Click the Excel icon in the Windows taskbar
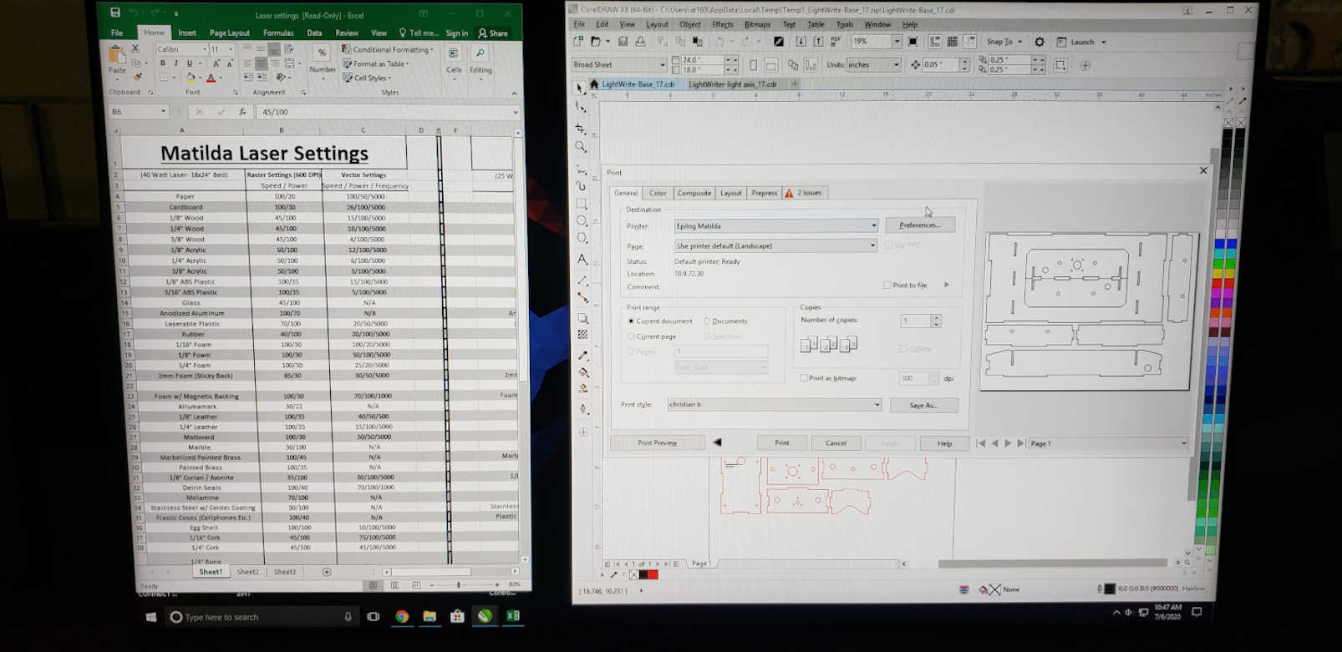This screenshot has height=652, width=1342. [513, 616]
